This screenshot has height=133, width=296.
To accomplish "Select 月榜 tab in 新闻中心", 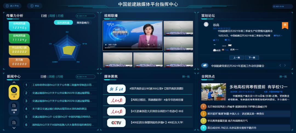I will 60,77.
